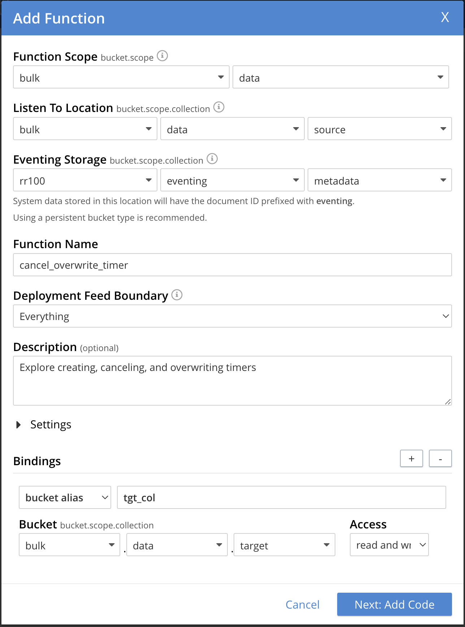
Task: Click the Deployment Feed Boundary info icon
Action: pos(177,295)
